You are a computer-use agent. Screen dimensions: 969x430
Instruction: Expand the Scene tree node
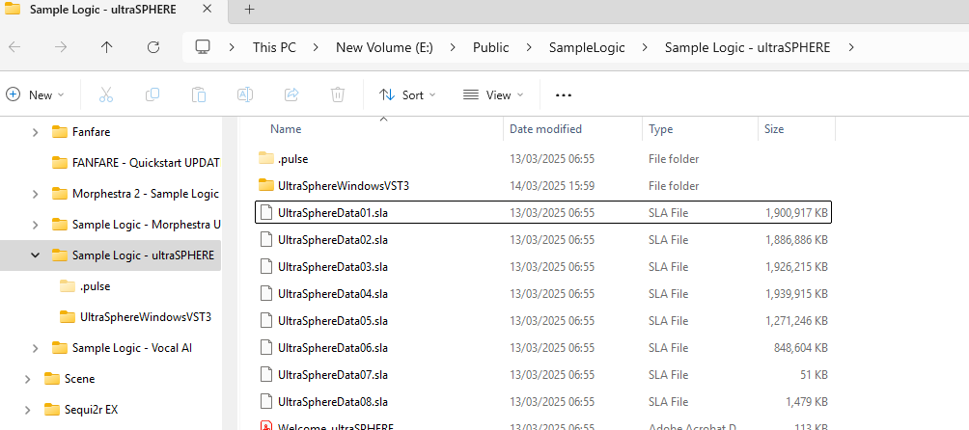27,378
